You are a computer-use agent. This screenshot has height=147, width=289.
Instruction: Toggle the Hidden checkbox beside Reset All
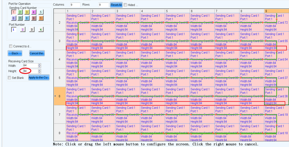(x=125, y=5)
